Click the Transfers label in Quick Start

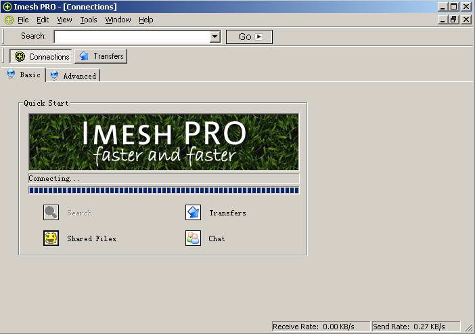227,213
